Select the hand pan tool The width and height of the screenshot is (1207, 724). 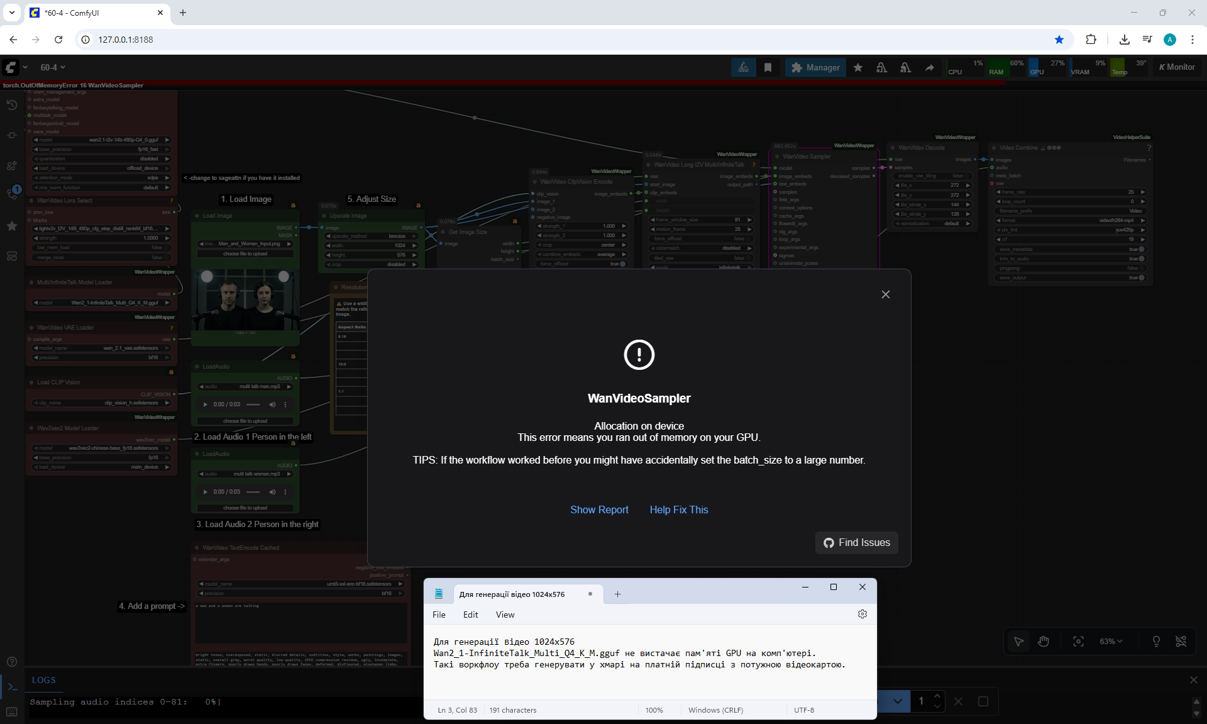(x=1044, y=641)
